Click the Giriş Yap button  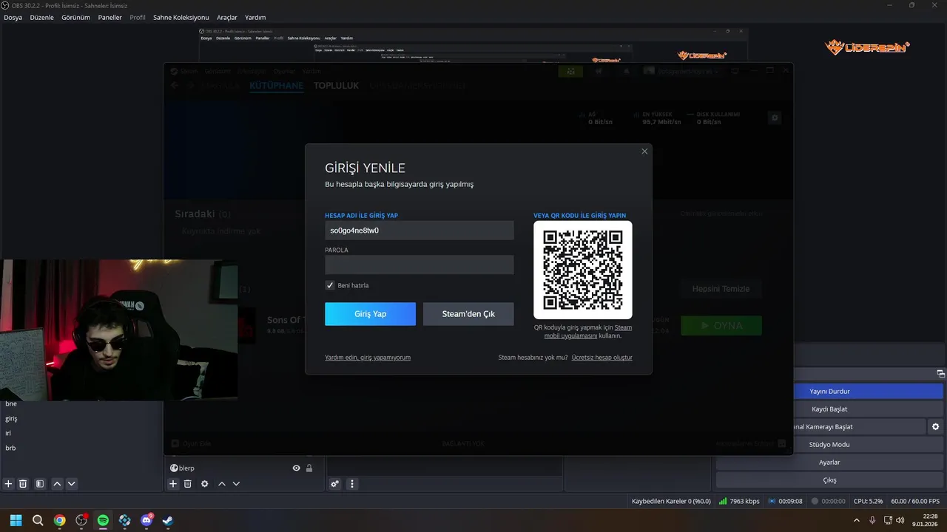[x=370, y=314]
